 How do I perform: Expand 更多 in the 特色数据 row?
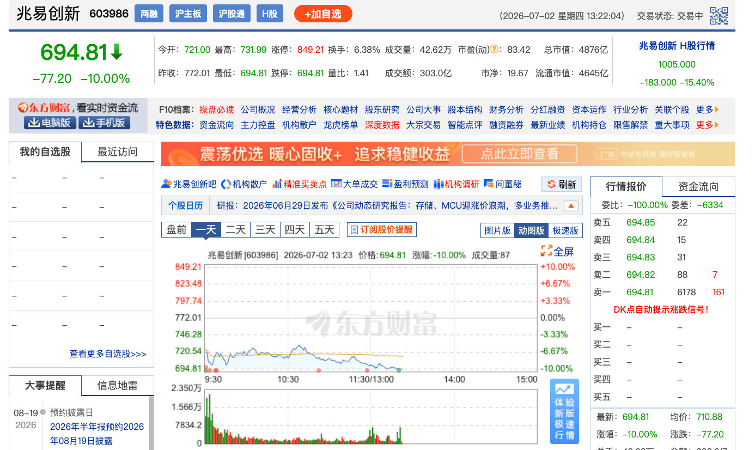click(708, 125)
